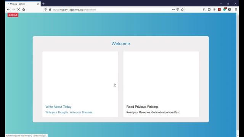
Task: Open page actions three-dot menu
Action: (x=173, y=10)
